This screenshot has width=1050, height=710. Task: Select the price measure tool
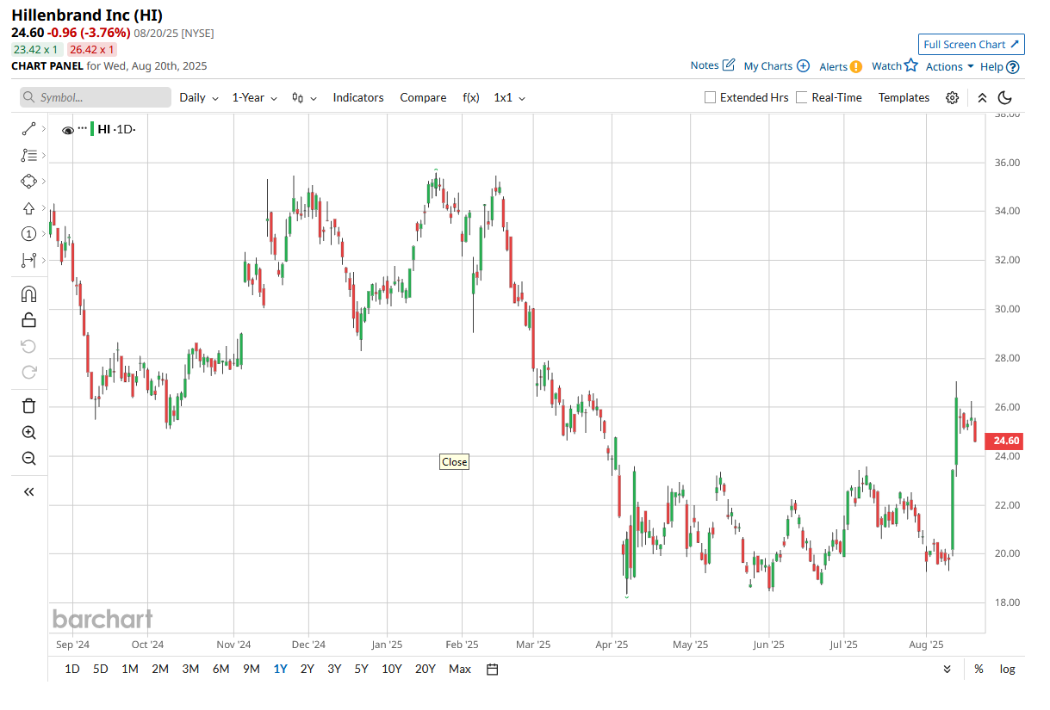[28, 260]
